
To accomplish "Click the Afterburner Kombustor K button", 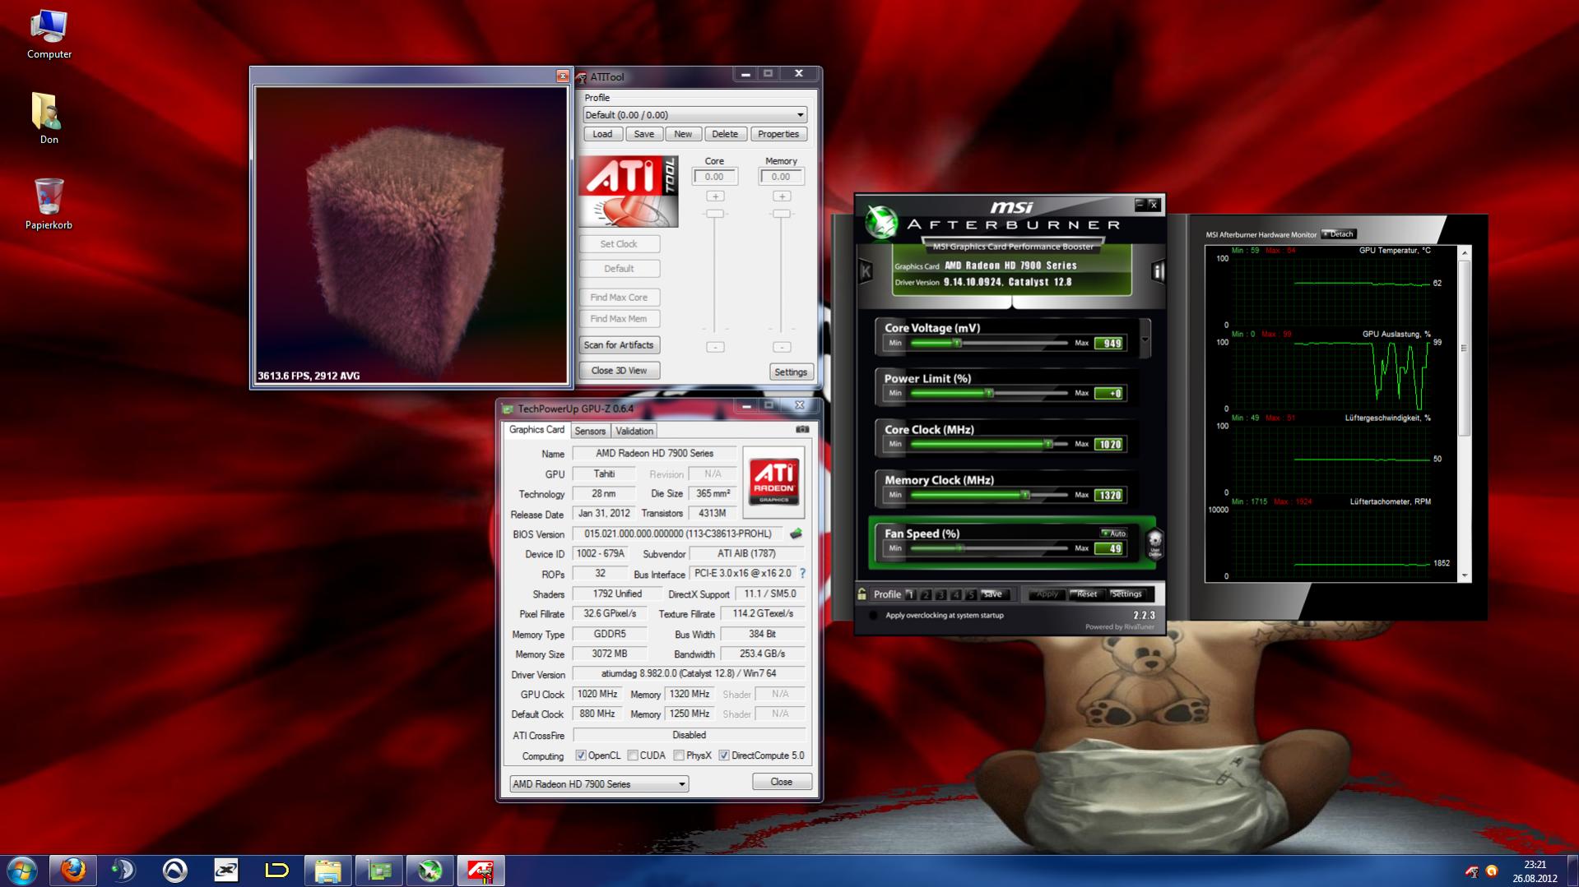I will pos(866,270).
